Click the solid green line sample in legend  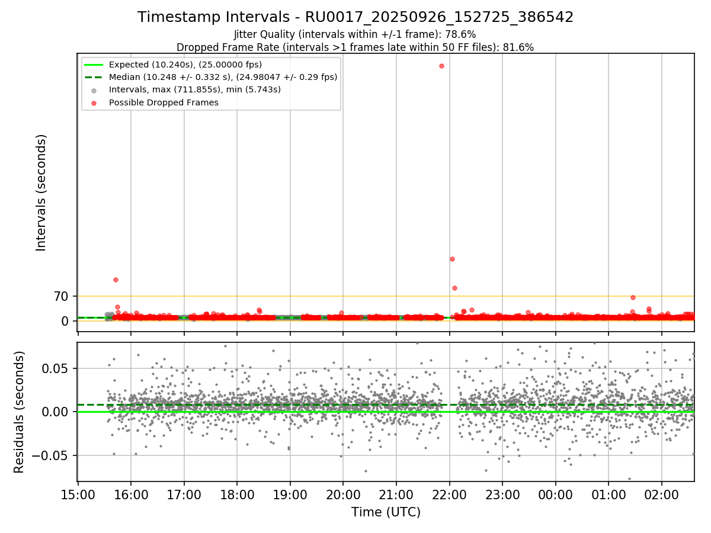coord(94,65)
